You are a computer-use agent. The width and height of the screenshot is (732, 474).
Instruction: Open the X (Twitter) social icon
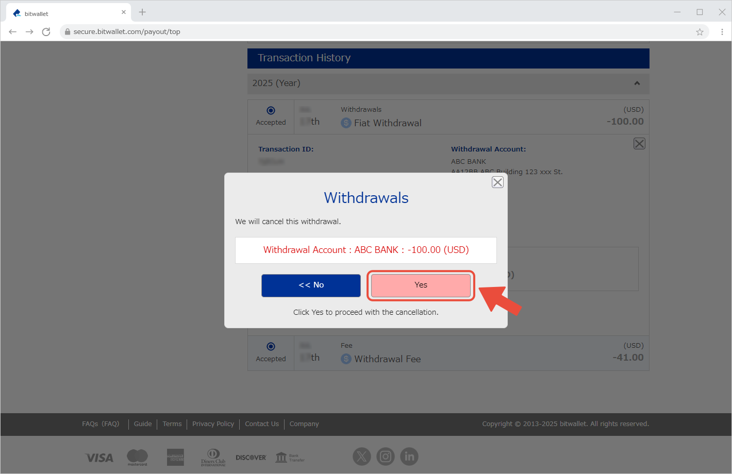362,456
